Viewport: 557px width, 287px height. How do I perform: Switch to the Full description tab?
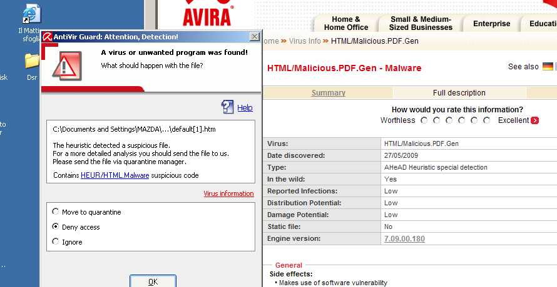click(x=459, y=93)
